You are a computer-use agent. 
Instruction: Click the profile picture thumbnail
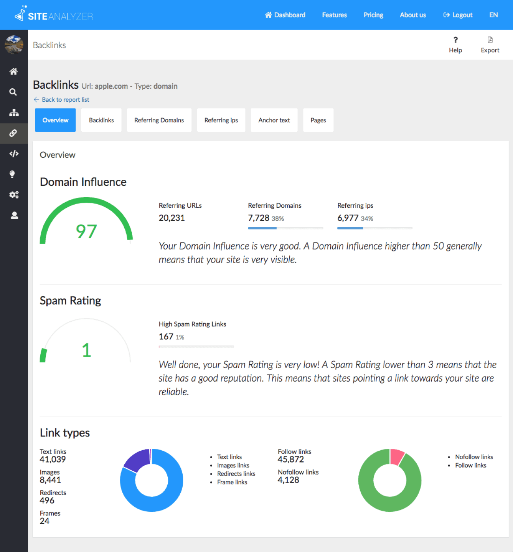(13, 45)
